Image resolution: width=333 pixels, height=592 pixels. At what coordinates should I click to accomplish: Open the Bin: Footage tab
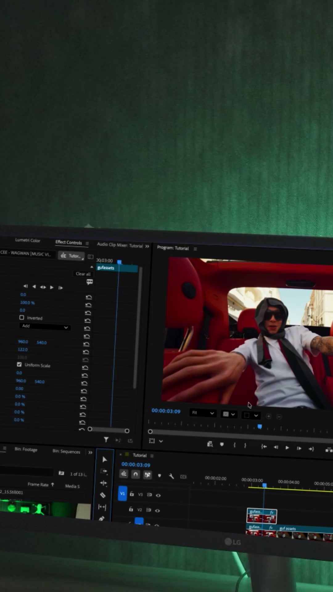[26, 449]
